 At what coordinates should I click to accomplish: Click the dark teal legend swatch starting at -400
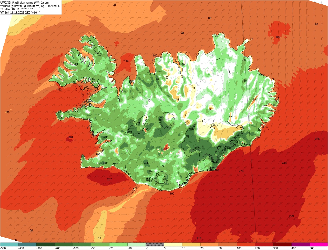pyautogui.click(x=27, y=244)
